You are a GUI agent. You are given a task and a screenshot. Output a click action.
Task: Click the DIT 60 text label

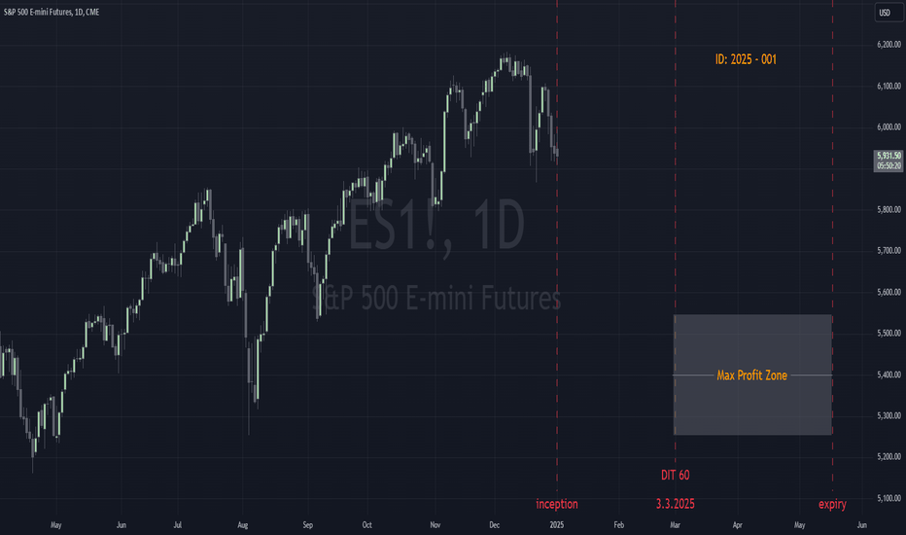pyautogui.click(x=675, y=475)
